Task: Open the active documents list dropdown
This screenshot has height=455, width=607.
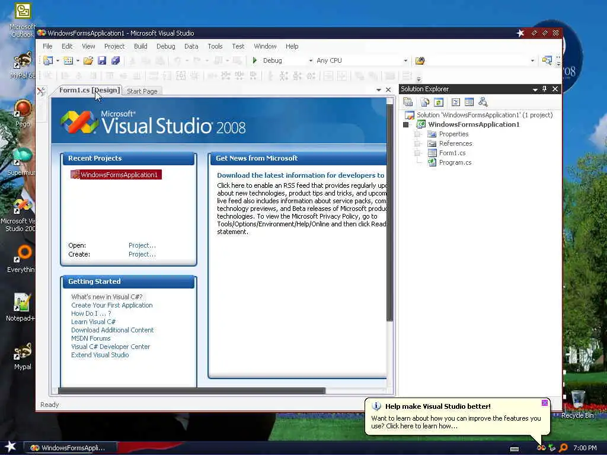Action: pyautogui.click(x=379, y=90)
